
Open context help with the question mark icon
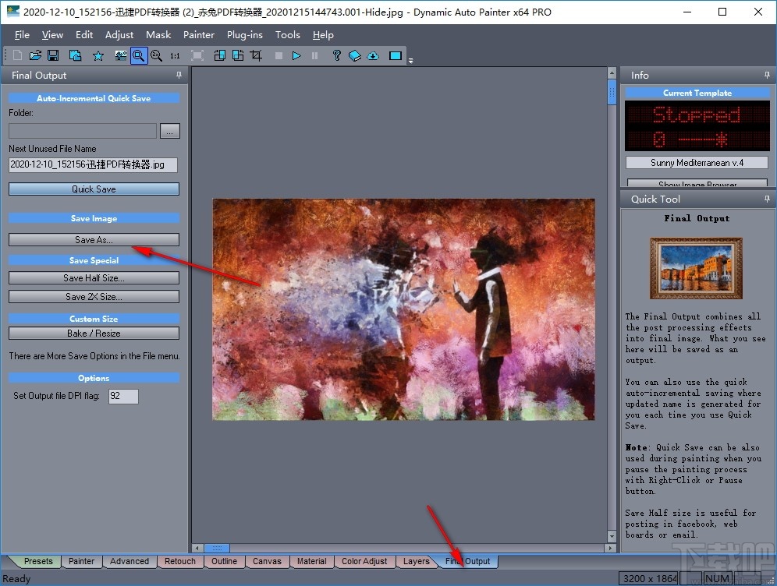coord(336,55)
